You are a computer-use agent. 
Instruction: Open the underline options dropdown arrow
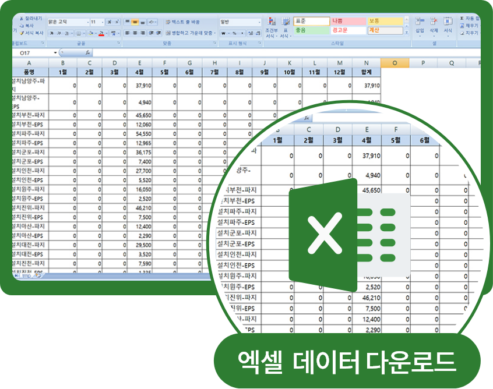click(72, 33)
